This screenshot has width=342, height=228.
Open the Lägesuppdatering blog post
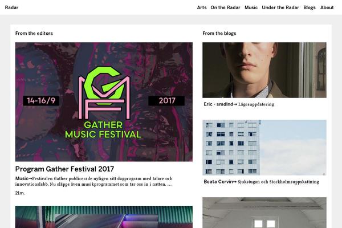point(256,104)
